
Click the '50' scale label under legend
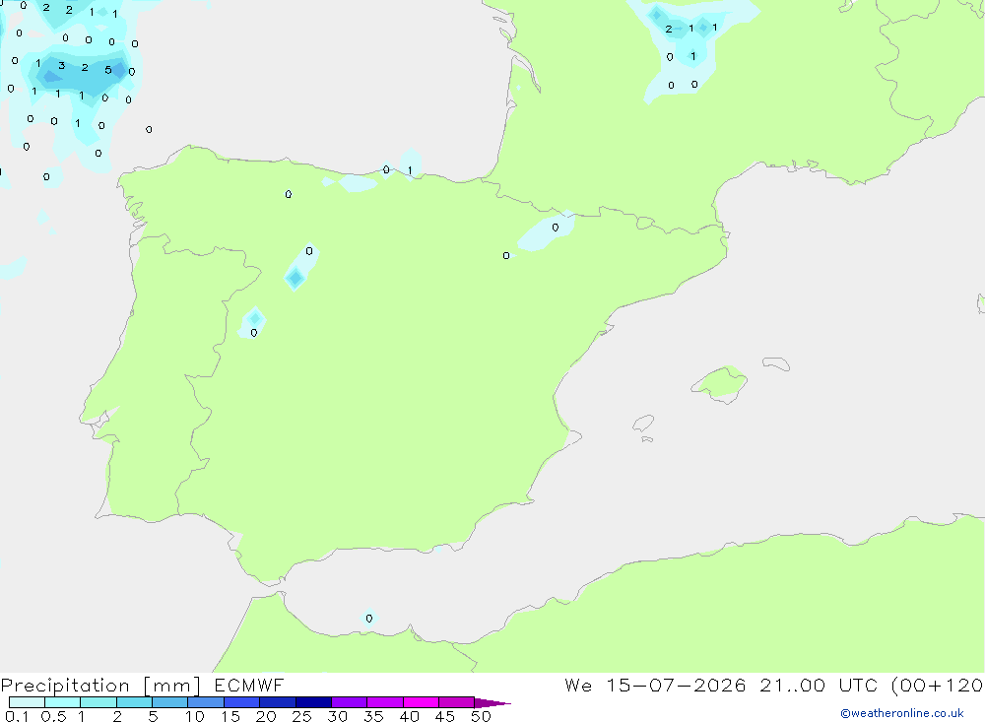click(481, 716)
